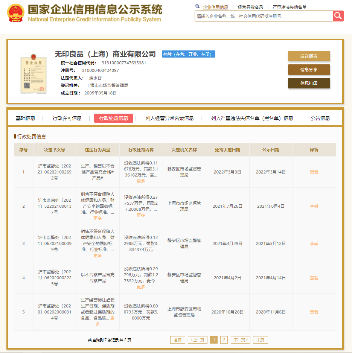The height and width of the screenshot is (353, 352).
Task: Click the 下一页 pagination button
Action: click(240, 340)
